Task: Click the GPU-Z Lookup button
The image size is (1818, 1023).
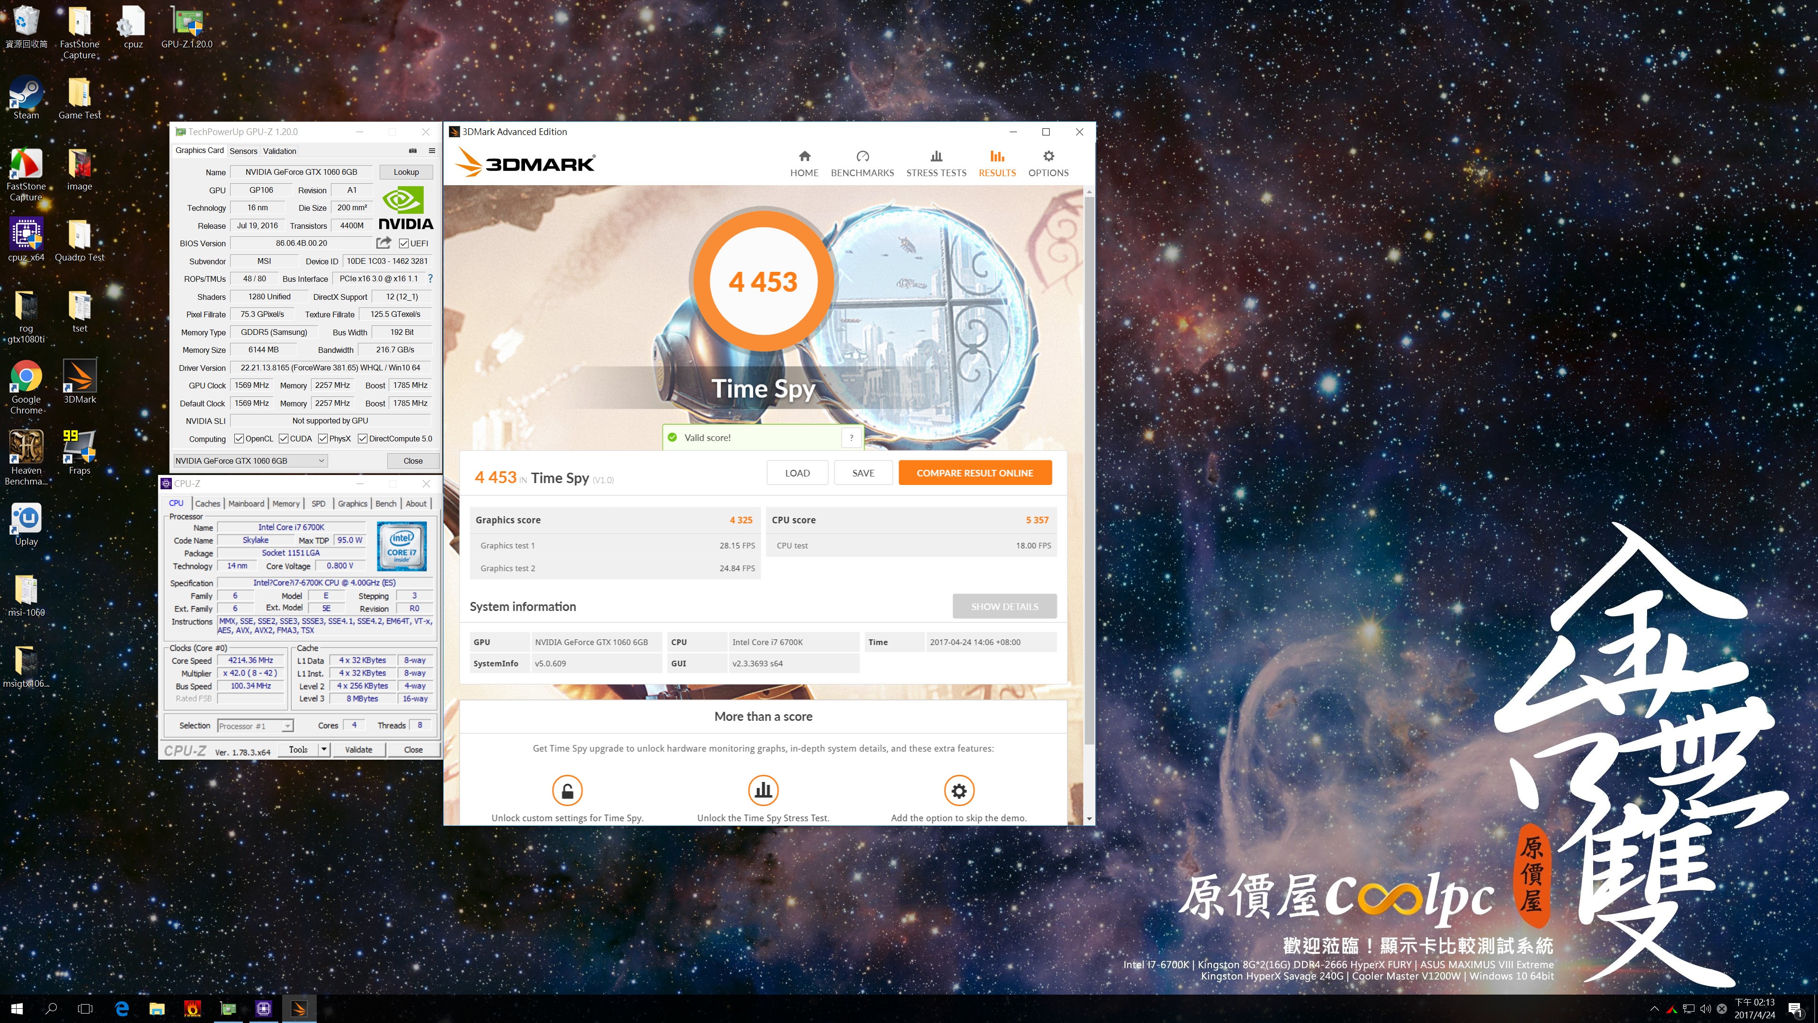Action: coord(406,171)
